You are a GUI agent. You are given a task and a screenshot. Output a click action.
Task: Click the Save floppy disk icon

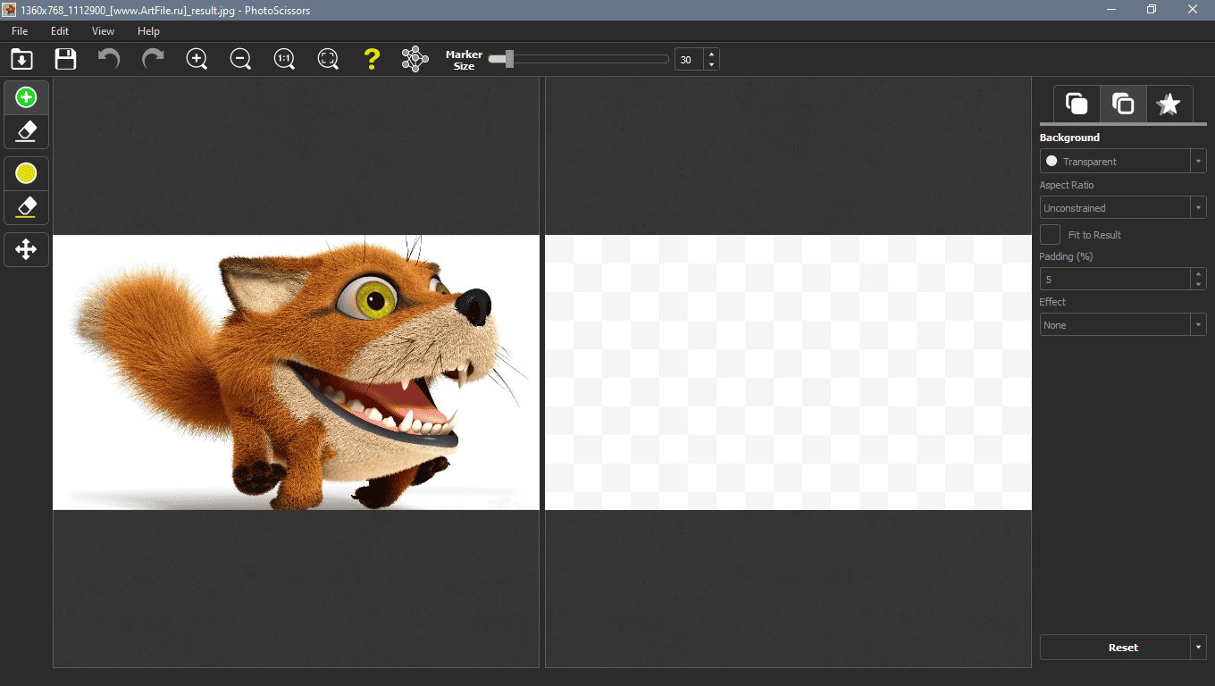point(65,60)
